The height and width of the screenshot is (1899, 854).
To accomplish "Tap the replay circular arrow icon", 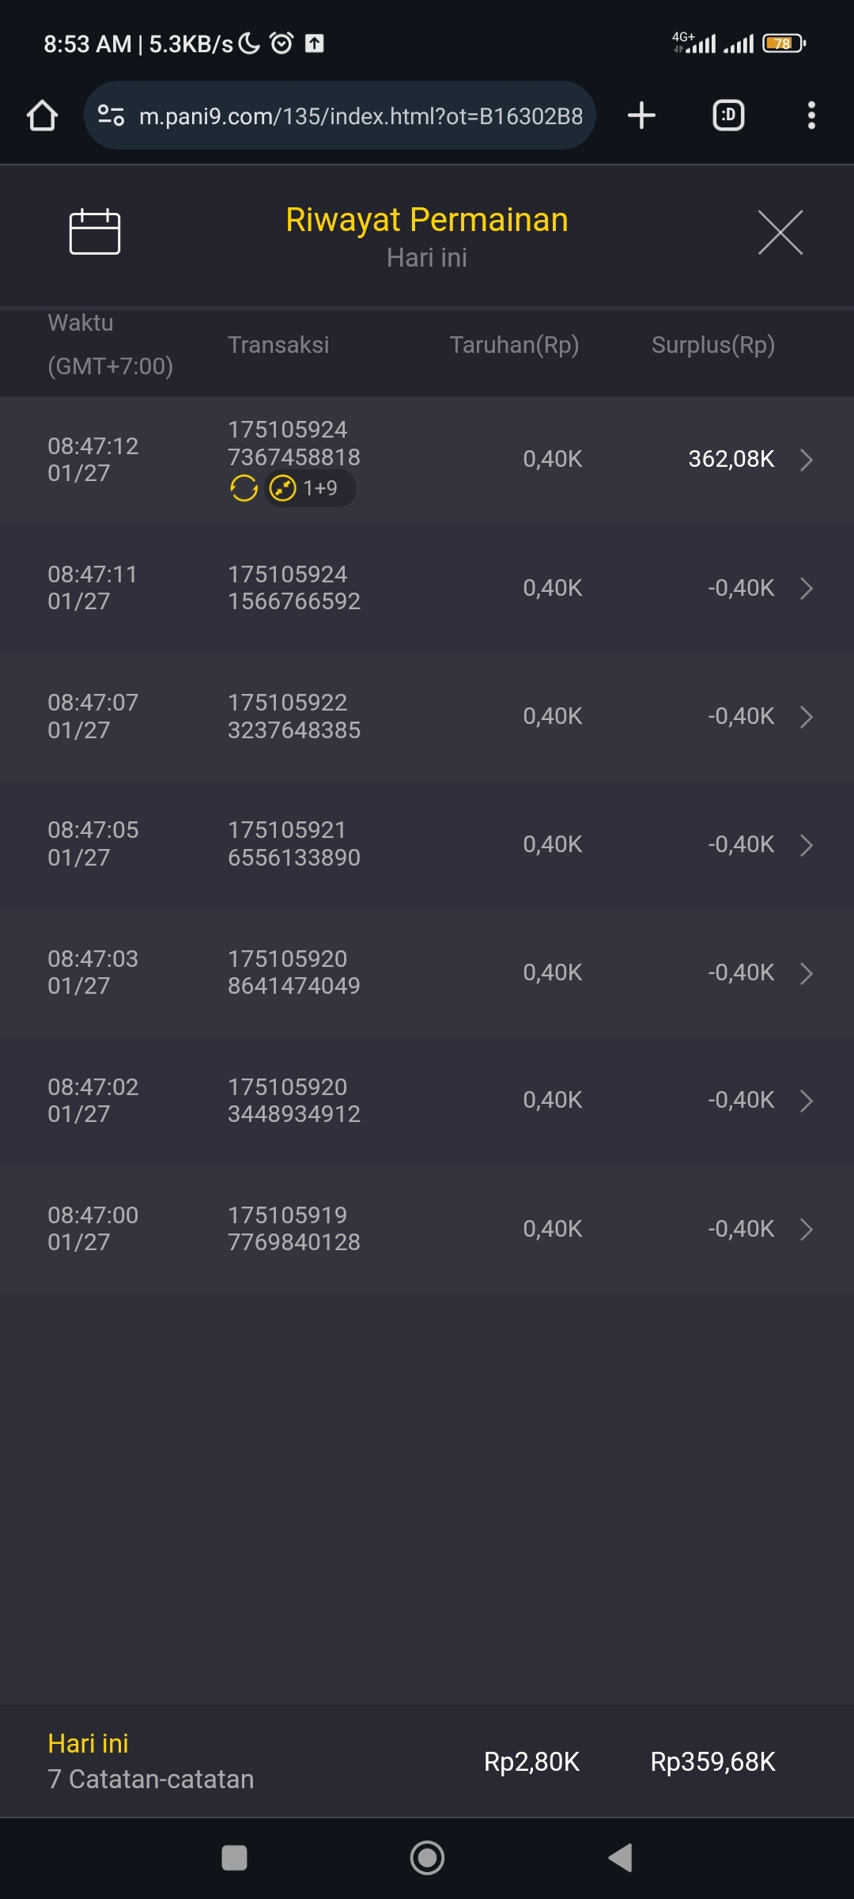I will (244, 488).
